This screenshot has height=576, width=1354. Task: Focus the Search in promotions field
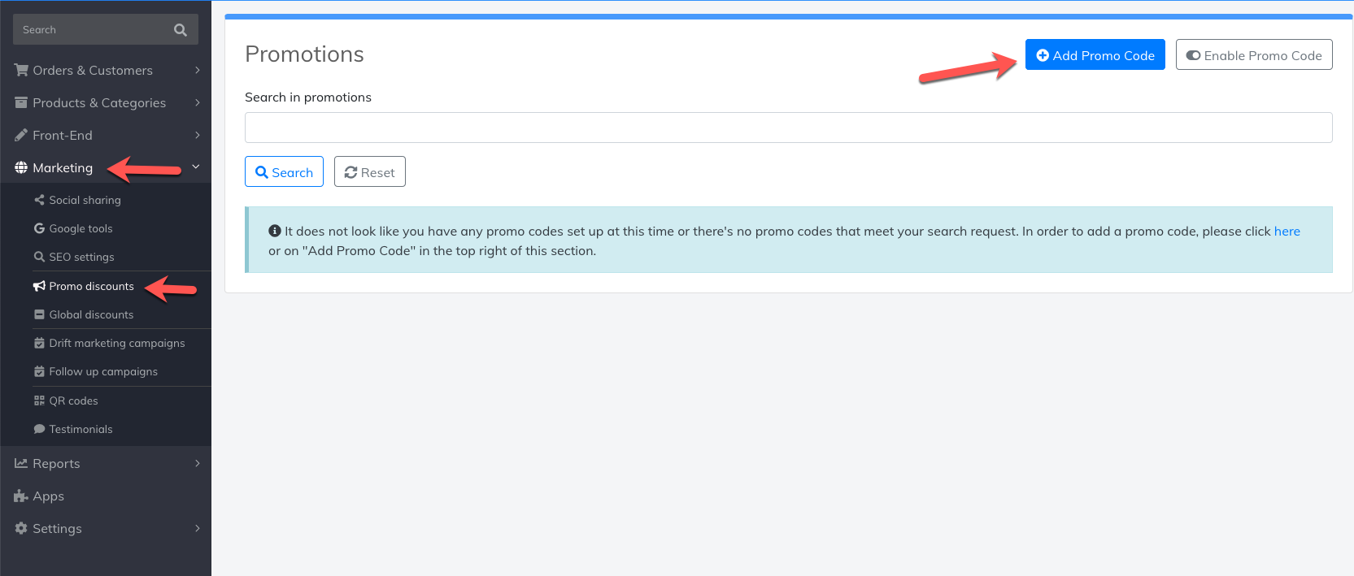tap(789, 128)
